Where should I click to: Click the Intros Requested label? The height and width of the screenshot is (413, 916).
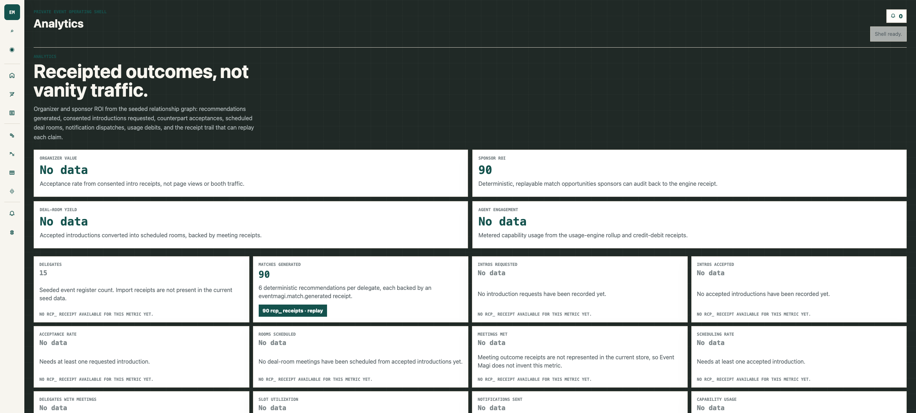[x=497, y=264]
